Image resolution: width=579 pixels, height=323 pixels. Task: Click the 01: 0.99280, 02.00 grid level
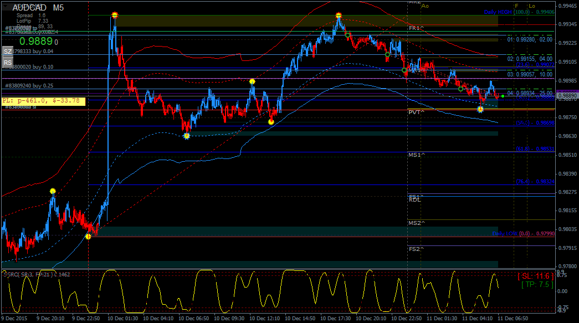pos(530,39)
